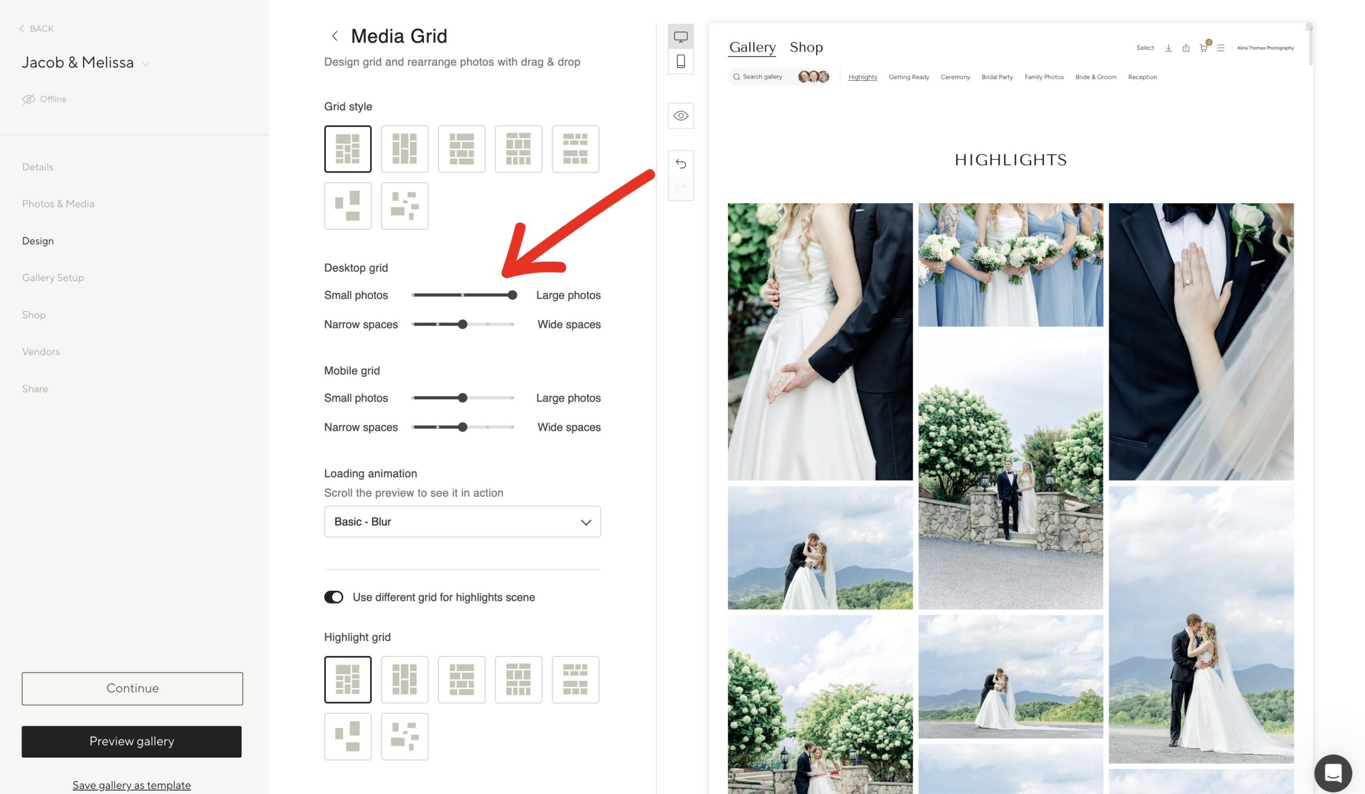Select the seventh Grid style with small scattered tiles
Viewport: 1365px width, 794px height.
coord(405,206)
